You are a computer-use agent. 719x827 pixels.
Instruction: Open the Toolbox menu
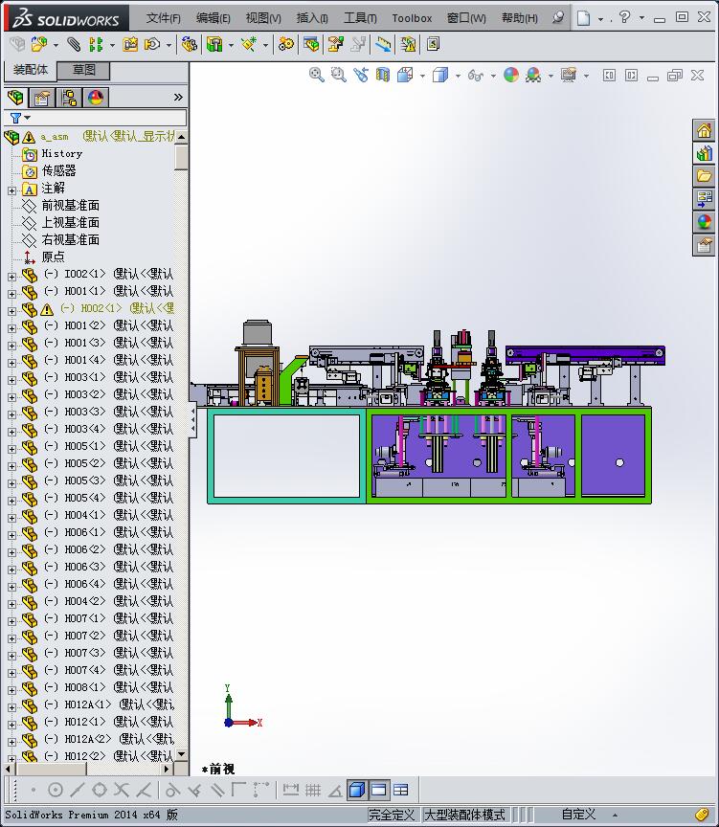412,18
